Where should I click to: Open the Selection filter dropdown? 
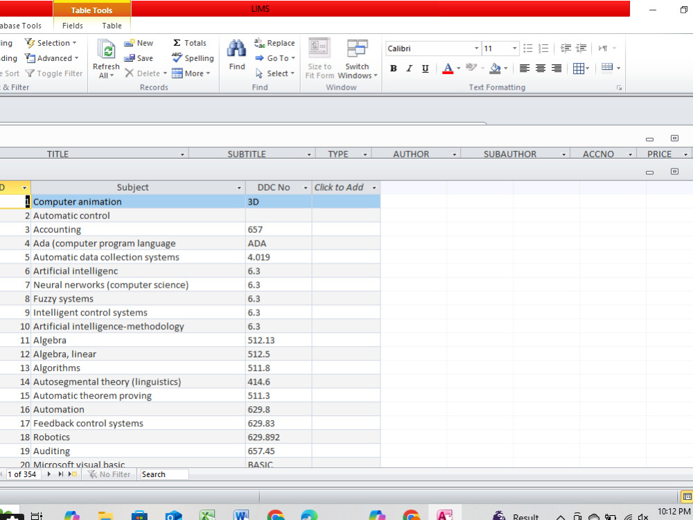tap(51, 43)
